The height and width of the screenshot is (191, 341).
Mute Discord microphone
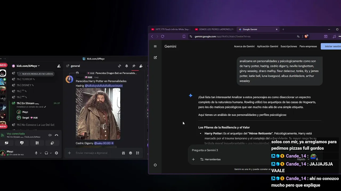36,153
